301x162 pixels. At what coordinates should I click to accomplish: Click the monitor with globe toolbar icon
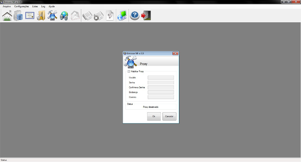(x=122, y=15)
